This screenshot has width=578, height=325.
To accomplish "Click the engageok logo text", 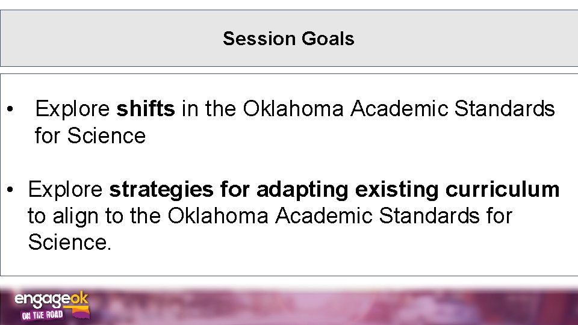I will (42, 299).
